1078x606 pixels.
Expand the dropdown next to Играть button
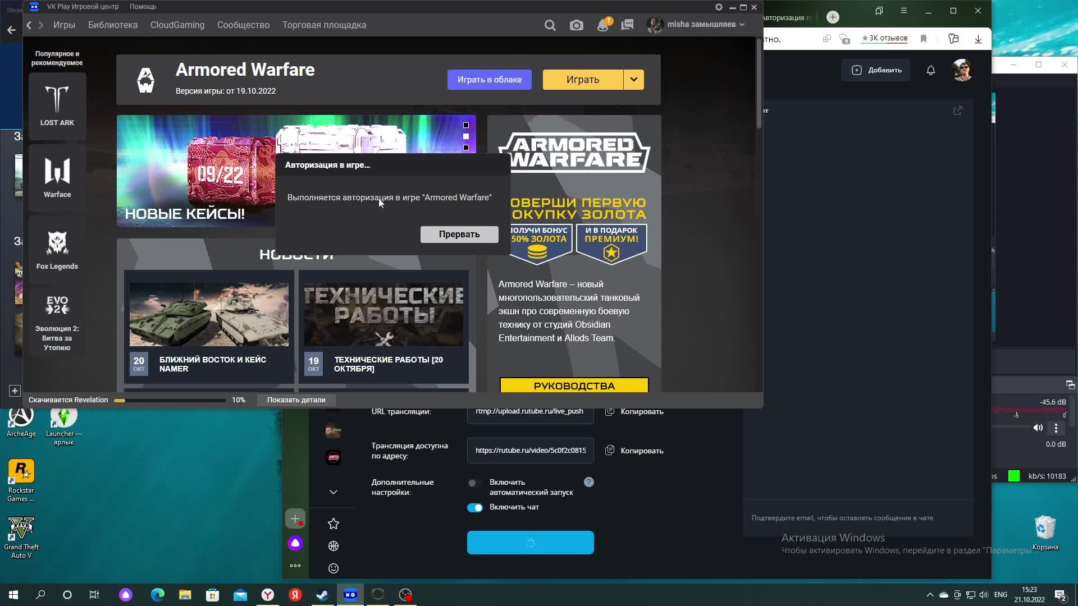633,79
